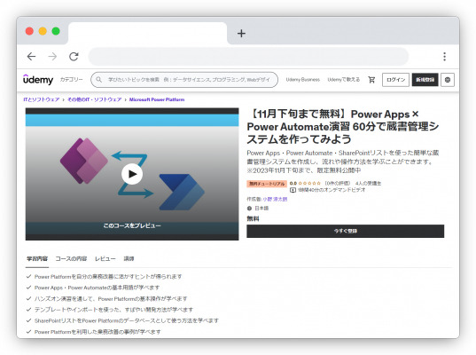
Task: Open the shopping cart icon
Action: click(371, 80)
